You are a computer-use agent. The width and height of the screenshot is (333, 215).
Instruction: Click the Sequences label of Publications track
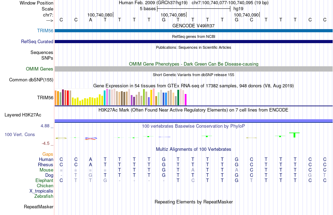[x=42, y=52]
